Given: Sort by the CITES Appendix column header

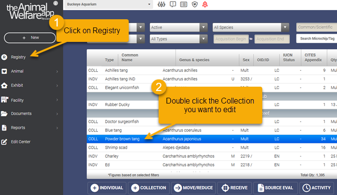Looking at the screenshot, I should point(313,58).
